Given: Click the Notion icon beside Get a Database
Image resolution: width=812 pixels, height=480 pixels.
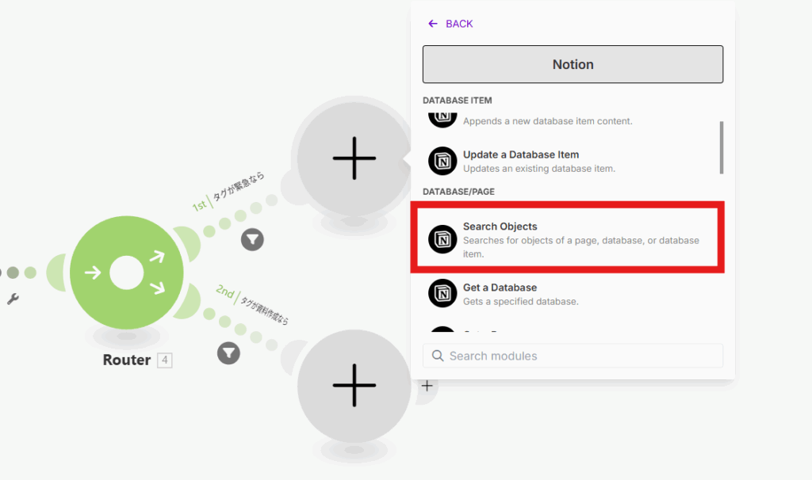Looking at the screenshot, I should (442, 293).
